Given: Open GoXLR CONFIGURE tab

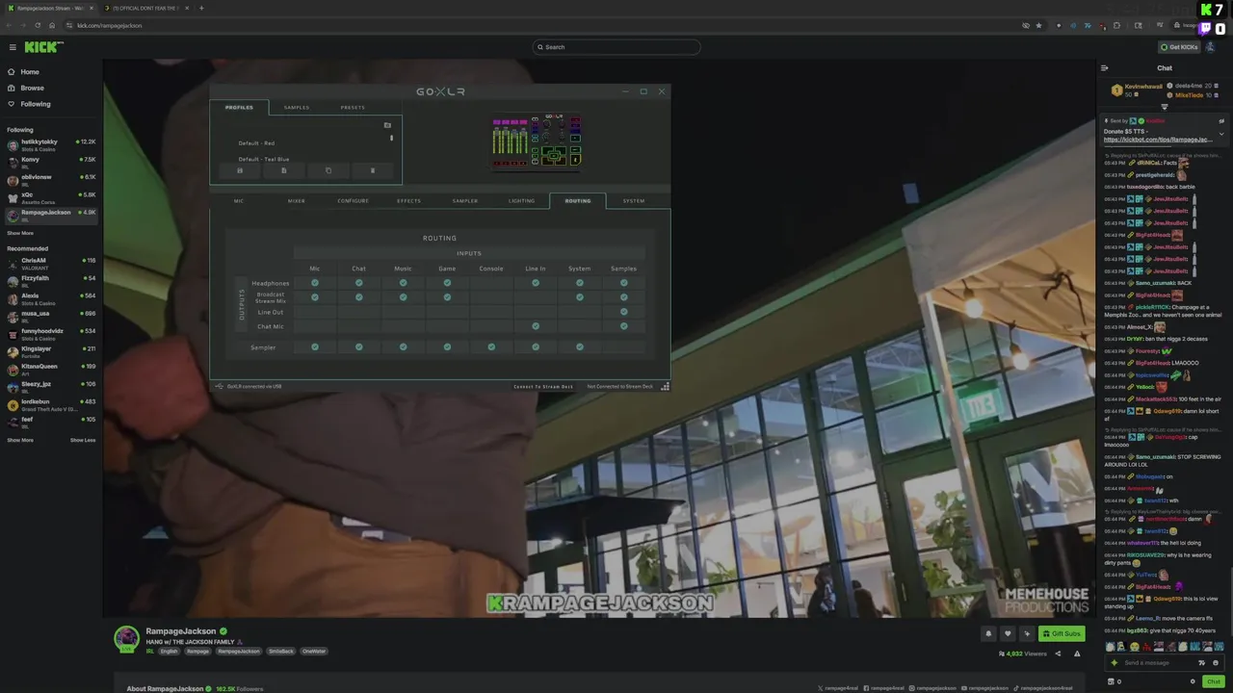Looking at the screenshot, I should (x=353, y=201).
